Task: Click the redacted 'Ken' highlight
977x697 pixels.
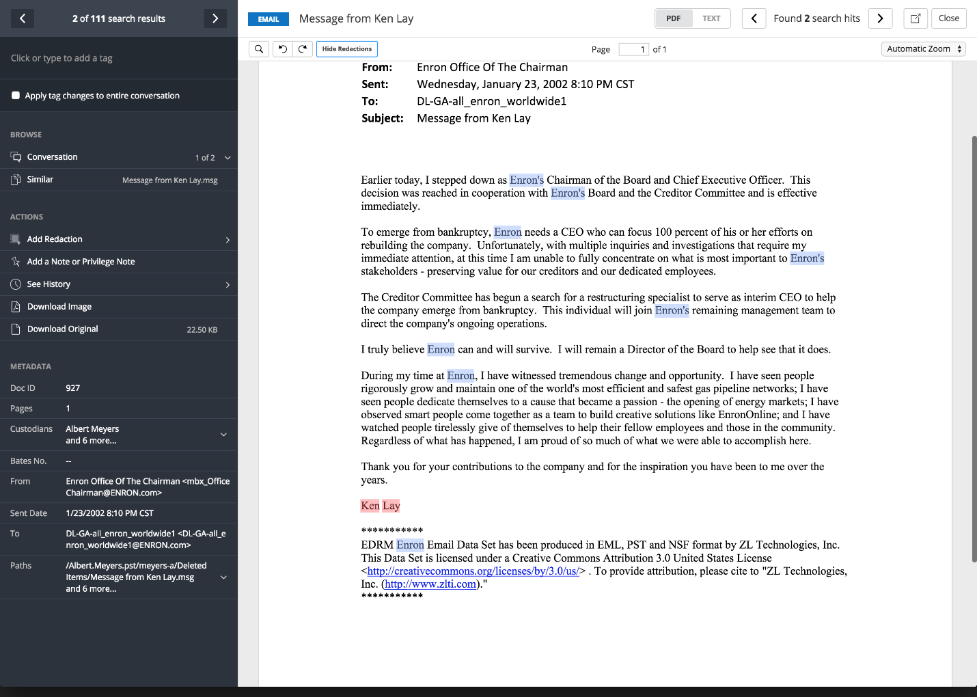Action: pyautogui.click(x=370, y=506)
